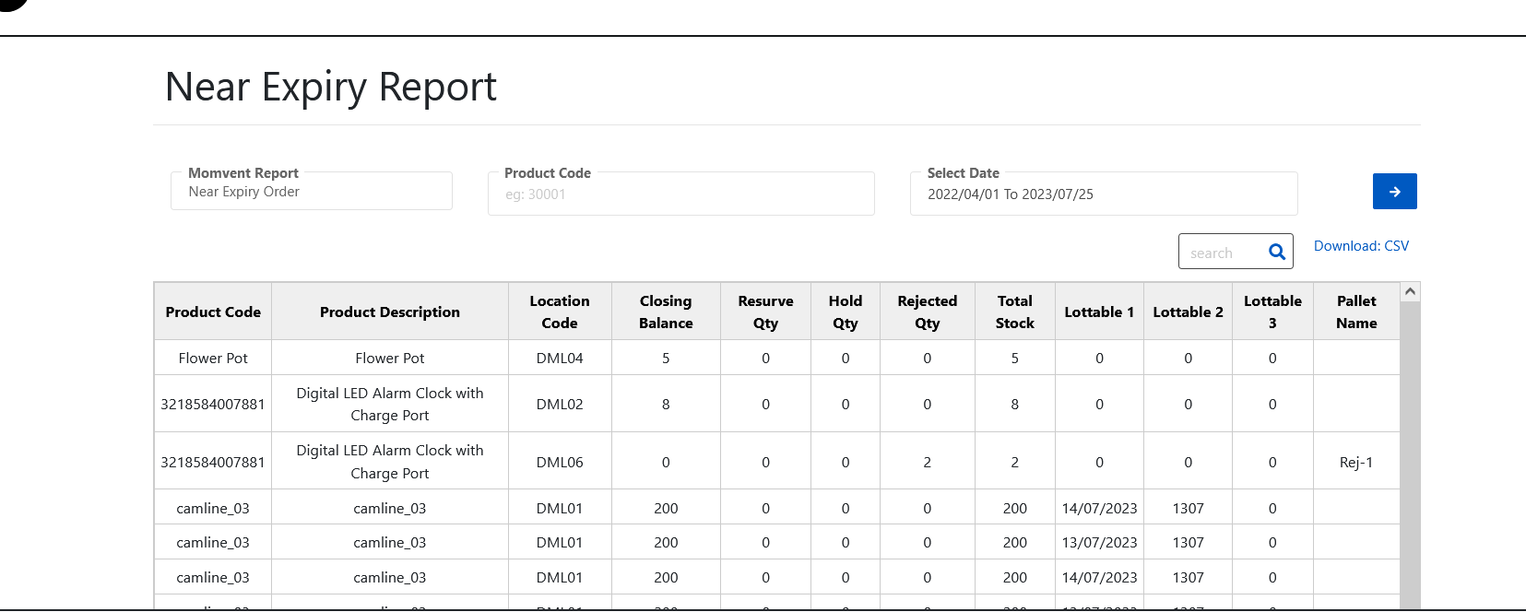Focus the Product Code input field
The width and height of the screenshot is (1526, 612).
coord(680,194)
